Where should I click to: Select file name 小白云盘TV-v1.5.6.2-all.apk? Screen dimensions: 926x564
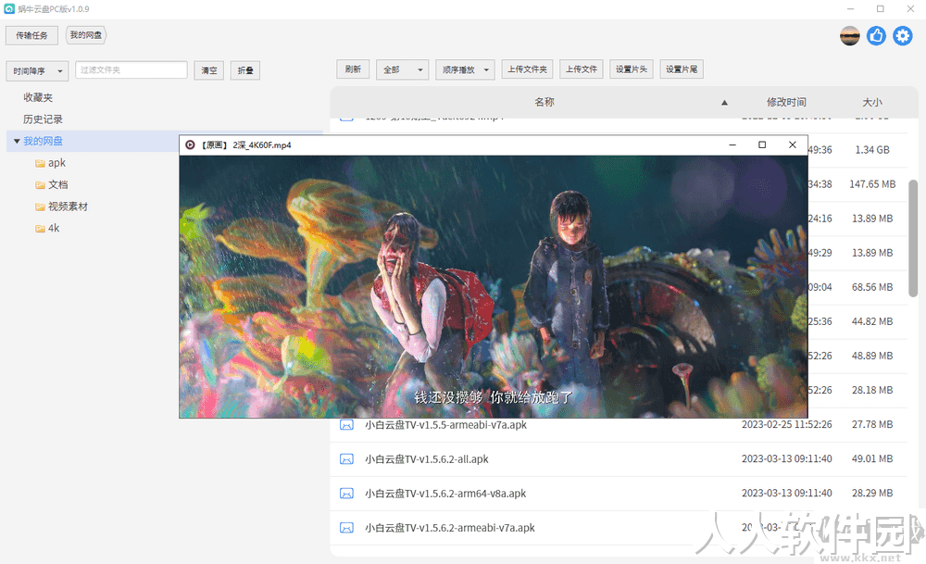pos(426,458)
